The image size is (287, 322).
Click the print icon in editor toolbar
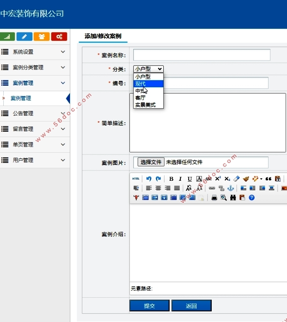[214, 198]
